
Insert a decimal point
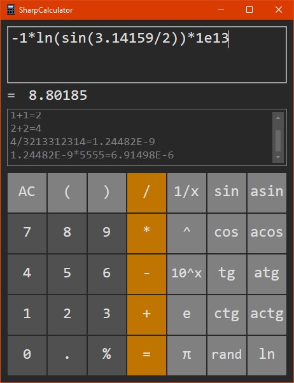pyautogui.click(x=67, y=356)
